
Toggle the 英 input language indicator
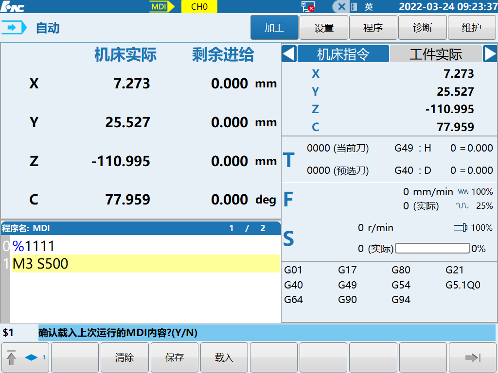pos(369,7)
